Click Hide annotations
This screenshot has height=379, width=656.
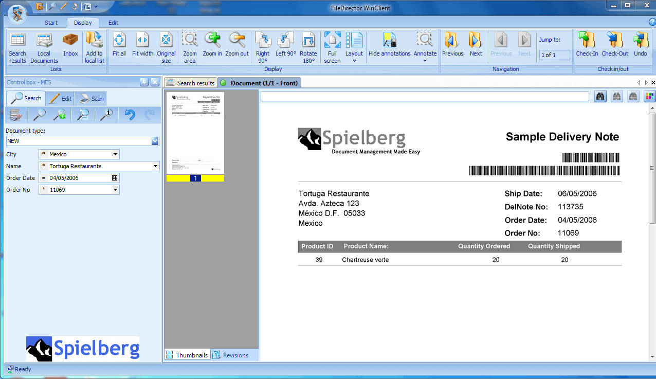point(390,44)
